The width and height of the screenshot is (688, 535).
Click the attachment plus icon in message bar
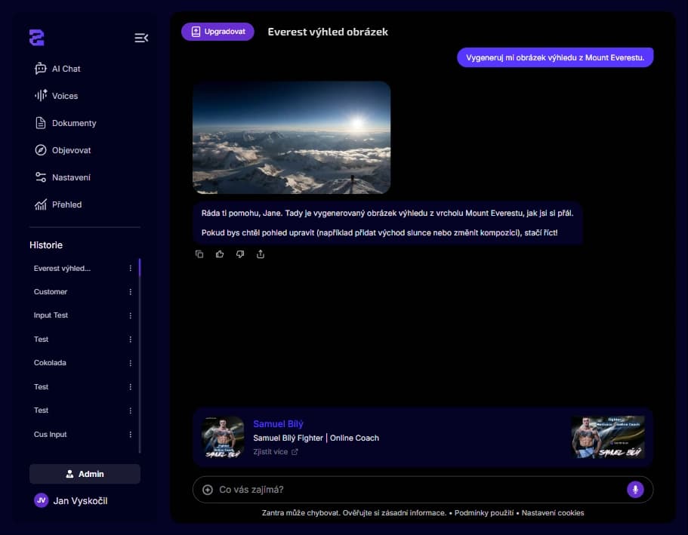click(x=207, y=490)
